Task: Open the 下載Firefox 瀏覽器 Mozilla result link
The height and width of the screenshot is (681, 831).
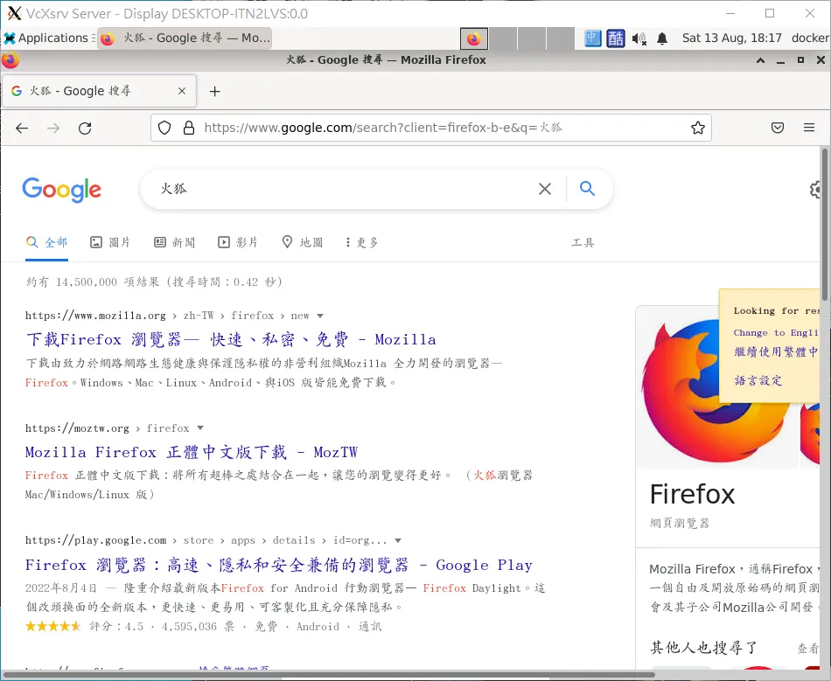Action: point(231,339)
